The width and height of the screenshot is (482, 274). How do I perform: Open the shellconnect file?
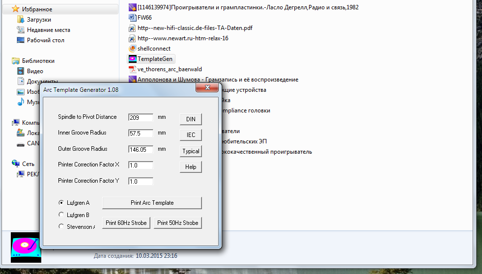154,49
